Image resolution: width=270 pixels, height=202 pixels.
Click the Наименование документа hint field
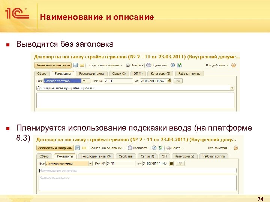click(138, 171)
